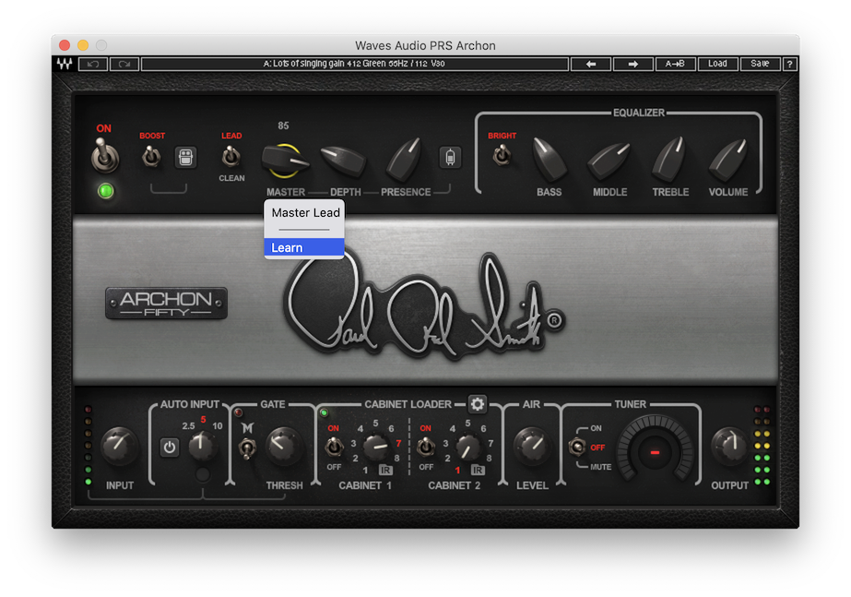This screenshot has width=851, height=597.
Task: Click the Save preset button
Action: [760, 64]
